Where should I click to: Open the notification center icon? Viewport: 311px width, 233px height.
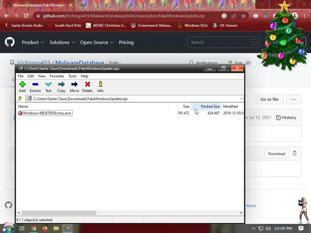301,228
